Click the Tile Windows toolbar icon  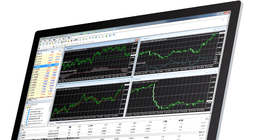click(x=96, y=37)
